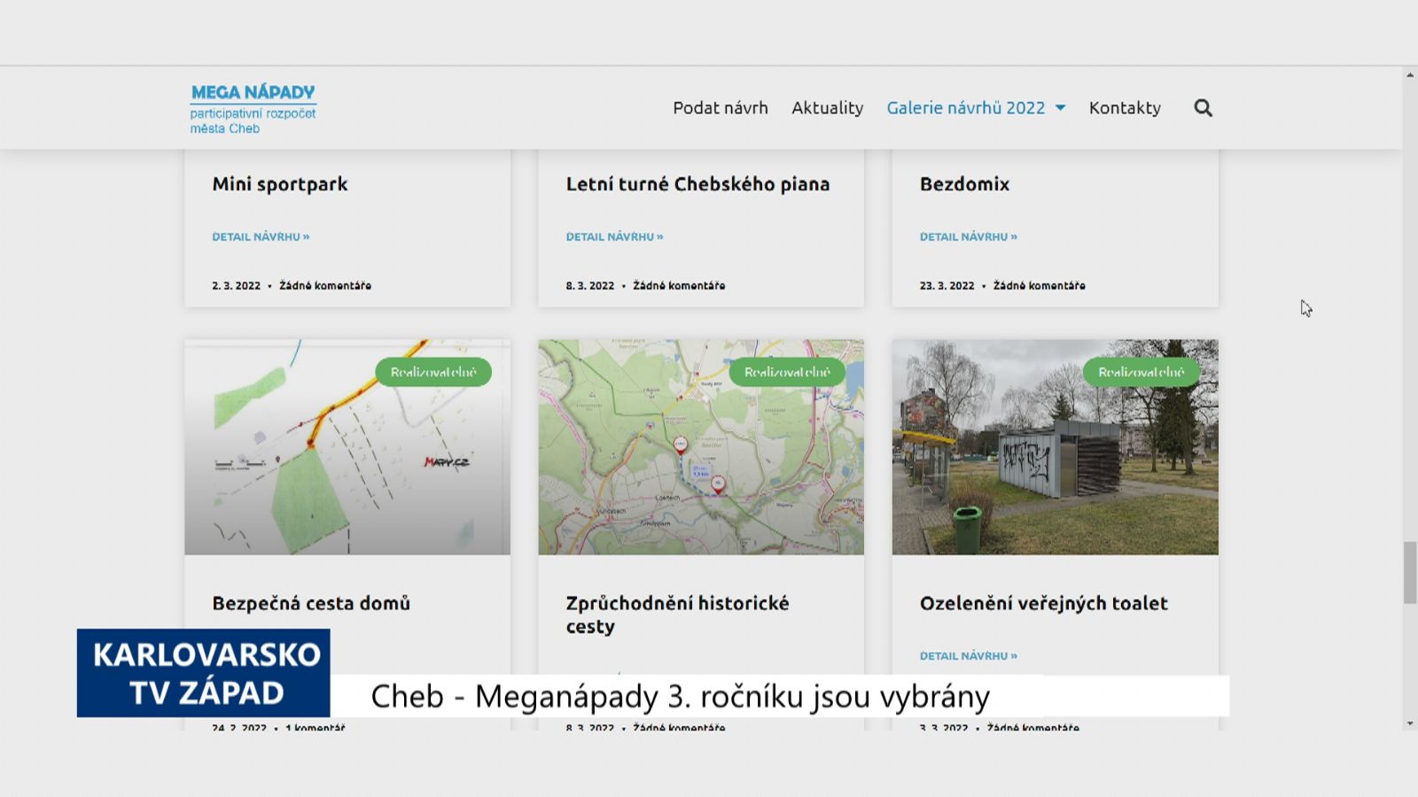Click the Mega Nápady site logo
The height and width of the screenshot is (797, 1418).
[253, 109]
